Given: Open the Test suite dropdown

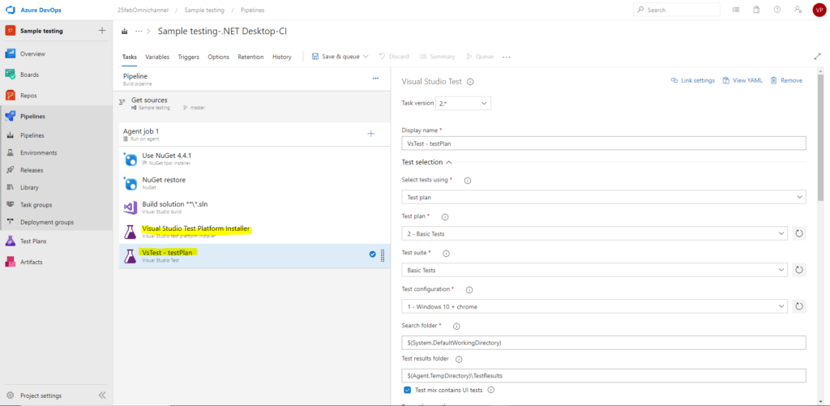Looking at the screenshot, I should tap(595, 270).
